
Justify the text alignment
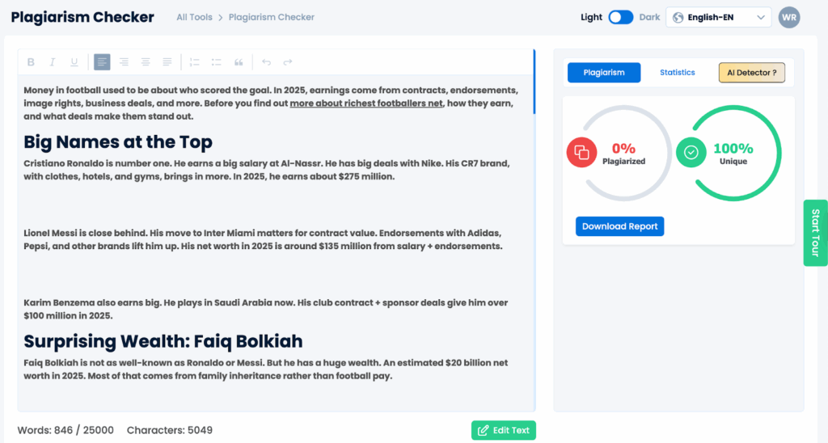pyautogui.click(x=167, y=62)
